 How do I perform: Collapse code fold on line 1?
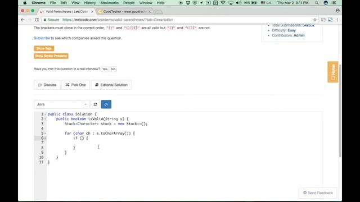click(45, 114)
